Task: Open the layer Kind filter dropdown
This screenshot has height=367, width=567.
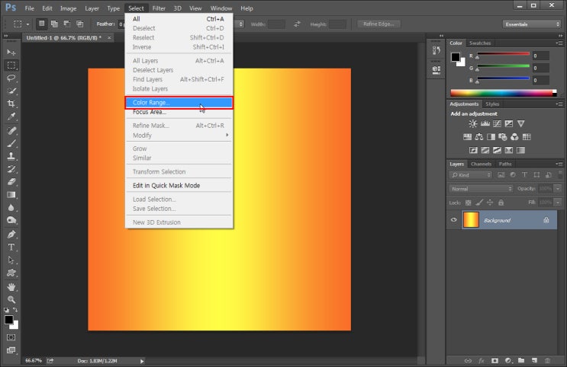Action: (x=471, y=175)
